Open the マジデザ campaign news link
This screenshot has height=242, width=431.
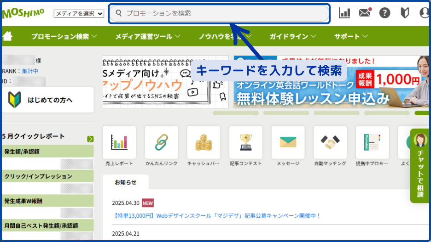point(216,215)
